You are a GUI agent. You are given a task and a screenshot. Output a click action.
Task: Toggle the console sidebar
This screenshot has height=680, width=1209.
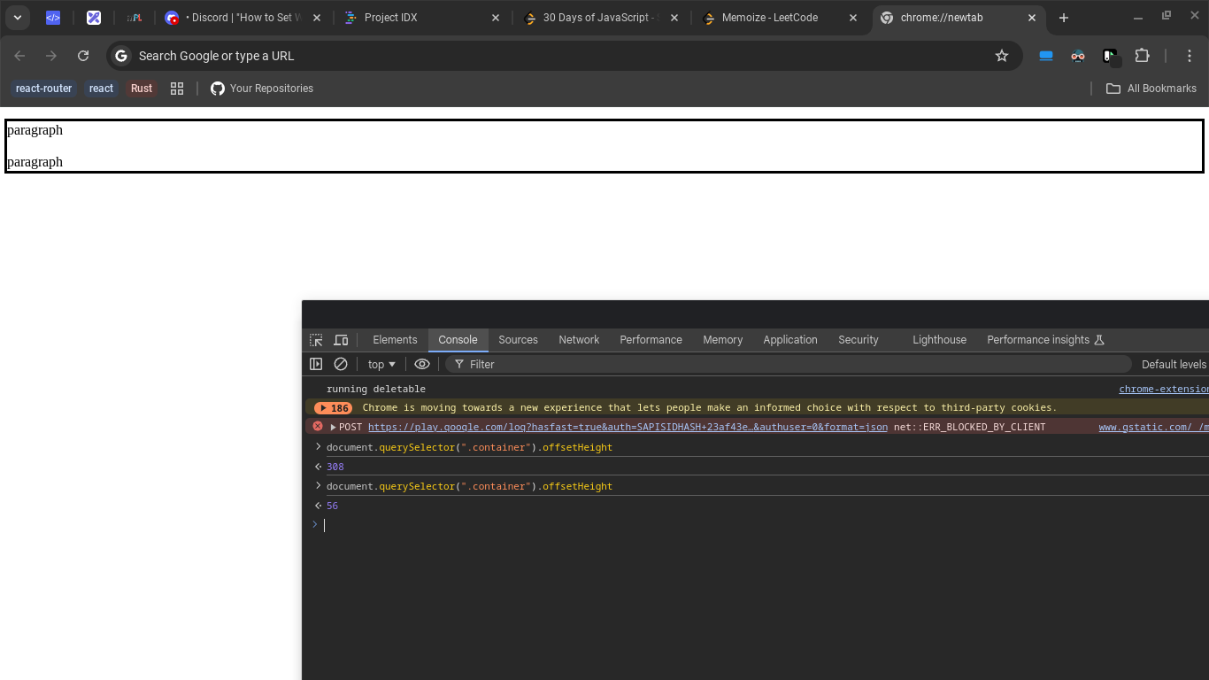tap(316, 364)
